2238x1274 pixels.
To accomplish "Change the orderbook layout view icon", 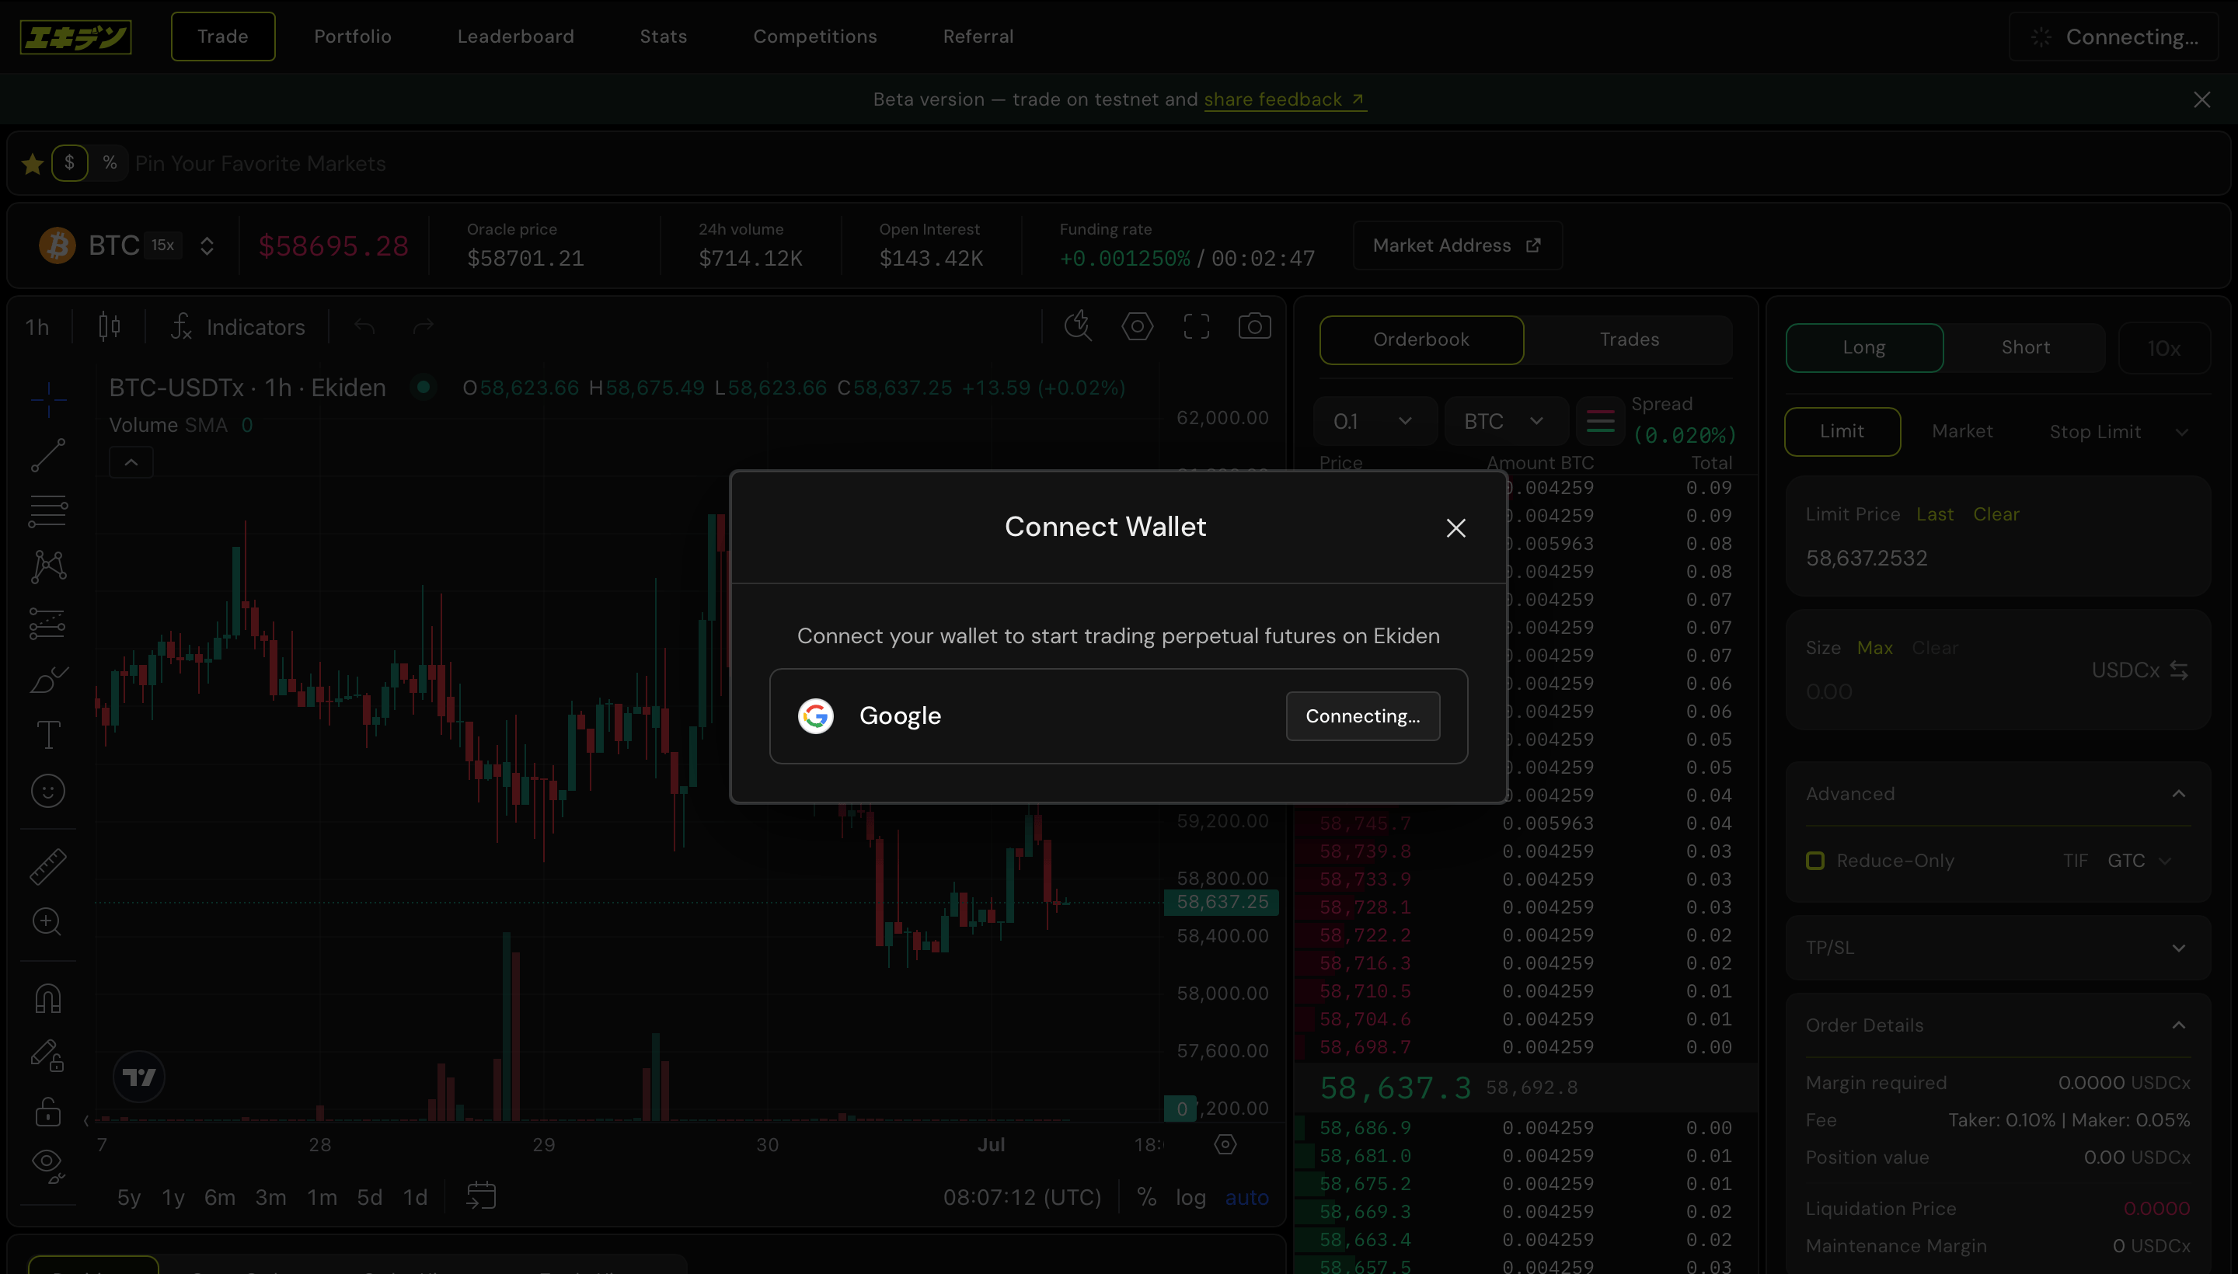I will (1600, 422).
